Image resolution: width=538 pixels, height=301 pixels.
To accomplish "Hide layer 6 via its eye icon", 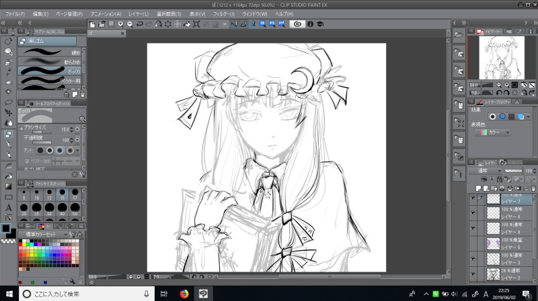I will pyautogui.click(x=473, y=213).
